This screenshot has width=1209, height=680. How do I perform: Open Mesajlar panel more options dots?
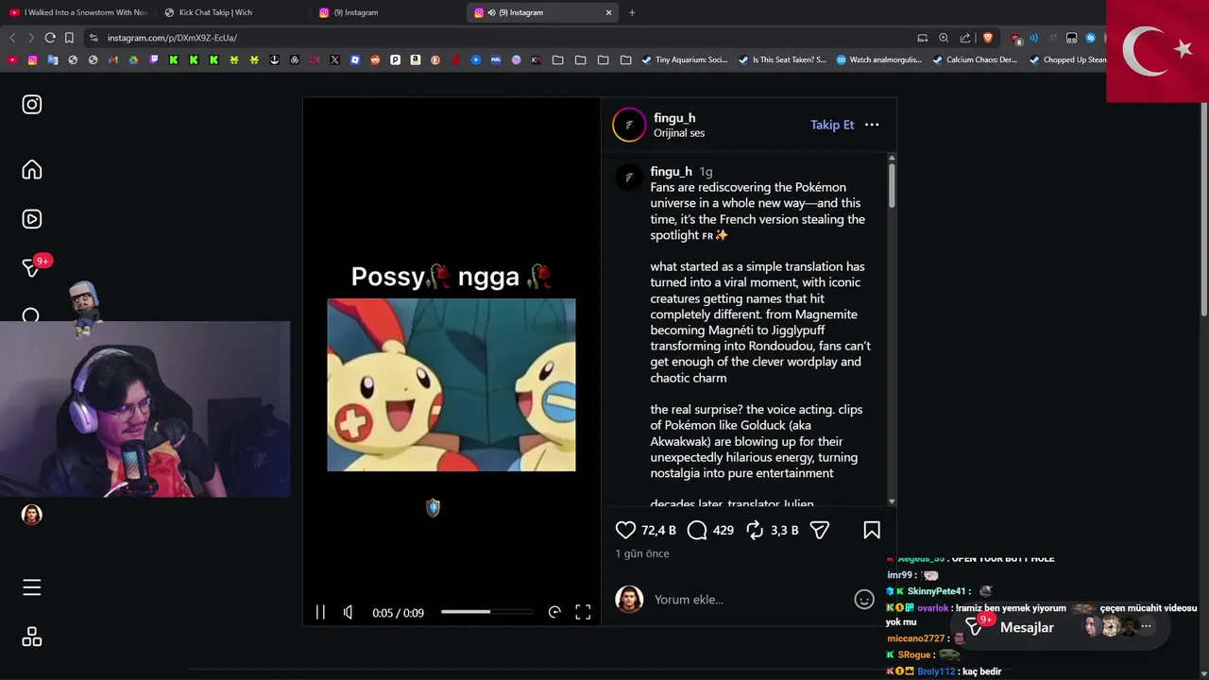[x=1146, y=626]
